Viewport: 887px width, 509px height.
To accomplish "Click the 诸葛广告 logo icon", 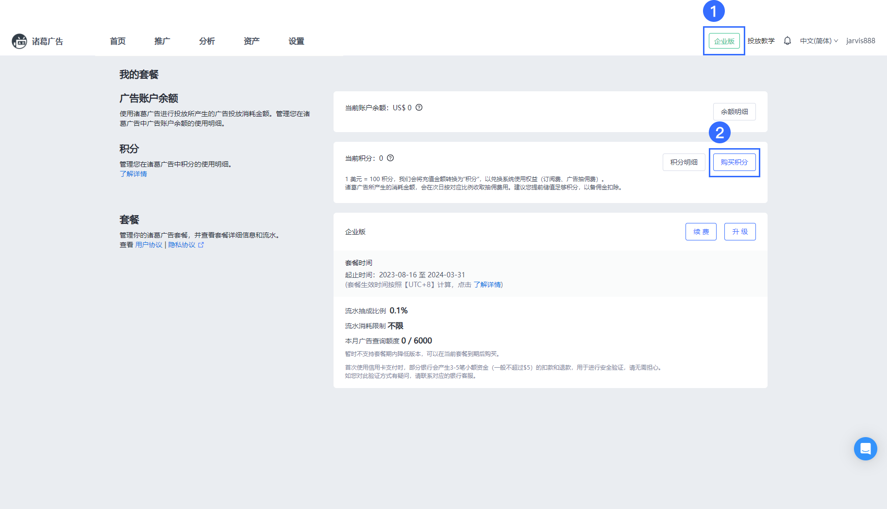I will click(x=19, y=41).
